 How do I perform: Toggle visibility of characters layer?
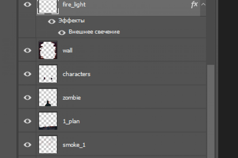pyautogui.click(x=28, y=74)
